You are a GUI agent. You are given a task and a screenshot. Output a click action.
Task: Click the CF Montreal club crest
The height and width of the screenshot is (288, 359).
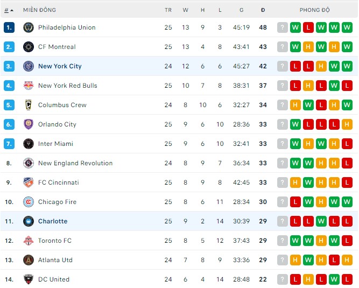click(x=29, y=47)
